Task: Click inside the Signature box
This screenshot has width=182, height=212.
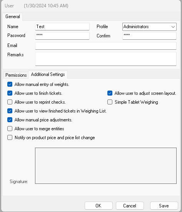Action: coord(106,166)
